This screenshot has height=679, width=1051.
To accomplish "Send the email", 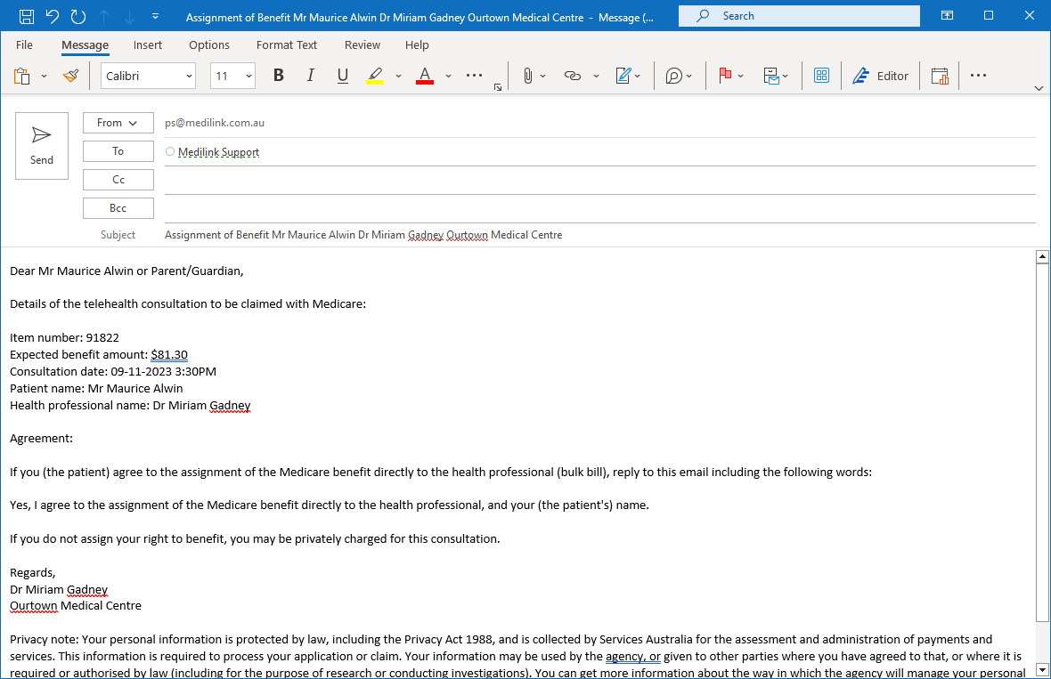I will pyautogui.click(x=42, y=146).
